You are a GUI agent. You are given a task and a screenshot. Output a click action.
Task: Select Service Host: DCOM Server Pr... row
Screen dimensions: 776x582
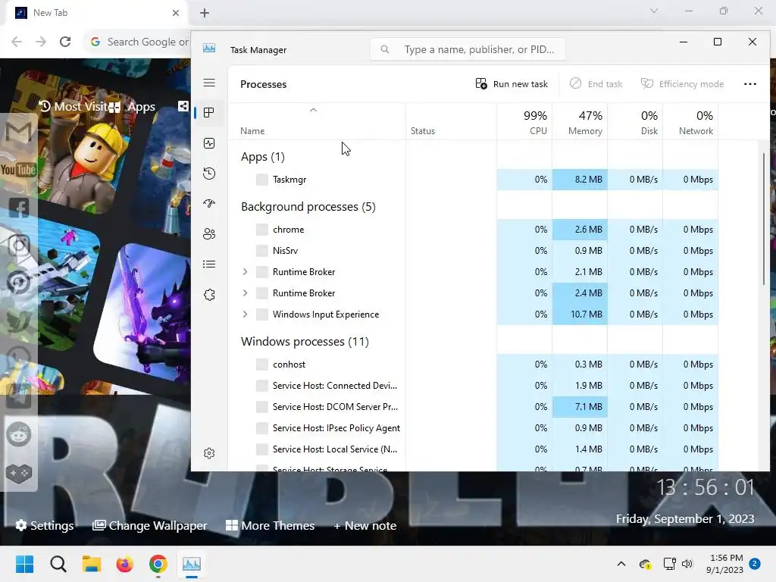click(474, 407)
